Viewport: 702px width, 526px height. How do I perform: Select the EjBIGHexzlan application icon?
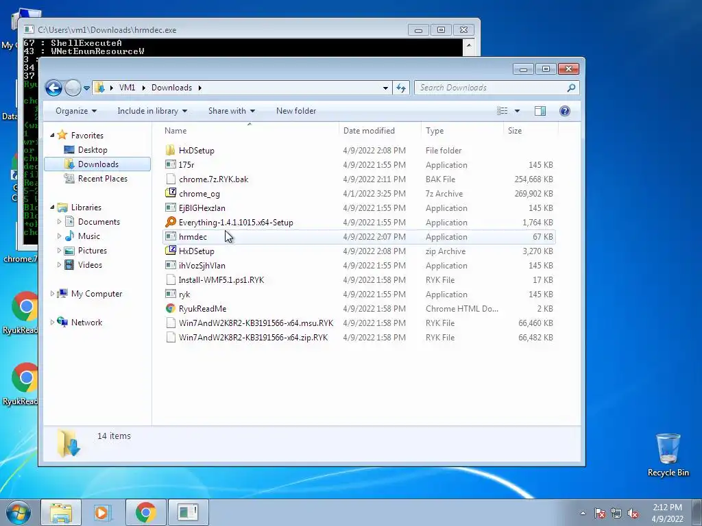(x=171, y=208)
